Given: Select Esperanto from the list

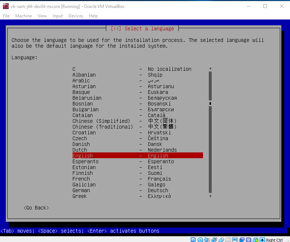Looking at the screenshot, I should (x=138, y=161).
